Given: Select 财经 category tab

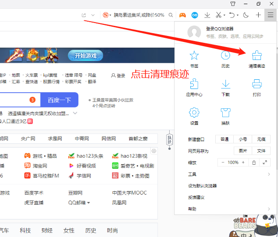Looking at the screenshot, I should [x=47, y=231].
